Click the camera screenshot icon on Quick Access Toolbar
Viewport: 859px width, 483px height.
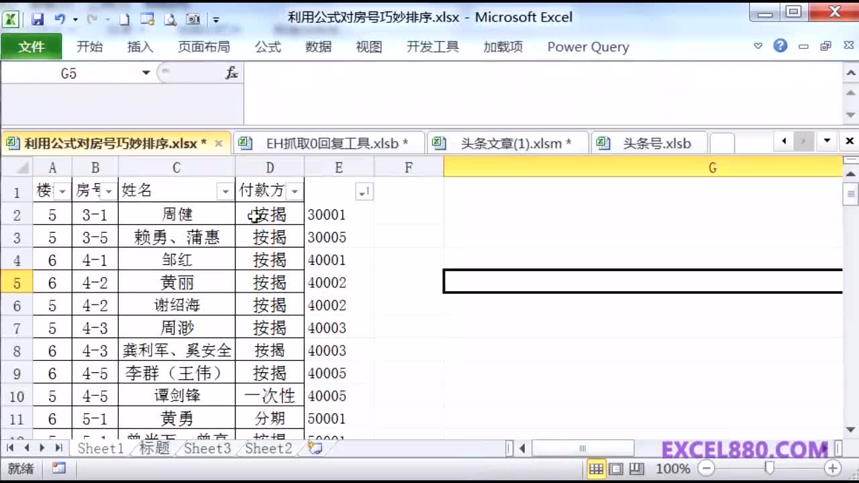tap(193, 19)
